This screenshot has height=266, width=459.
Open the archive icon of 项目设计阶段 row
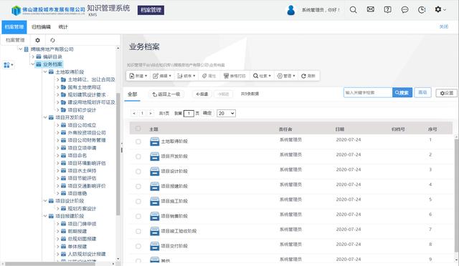pyautogui.click(x=154, y=172)
